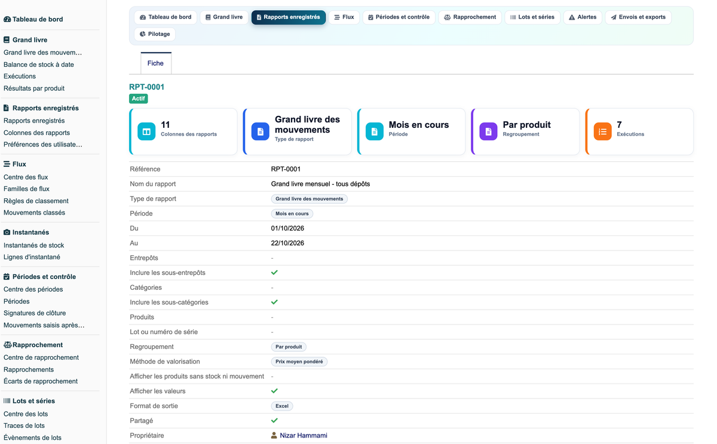Open Résultats par produit in sidebar
The image size is (717, 444).
point(34,88)
